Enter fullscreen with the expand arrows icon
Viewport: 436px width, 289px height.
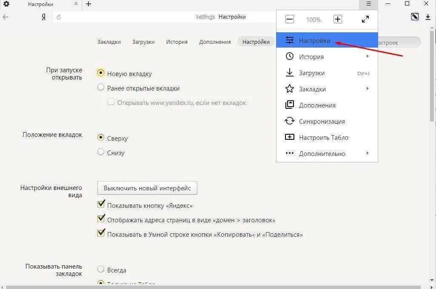pyautogui.click(x=365, y=19)
